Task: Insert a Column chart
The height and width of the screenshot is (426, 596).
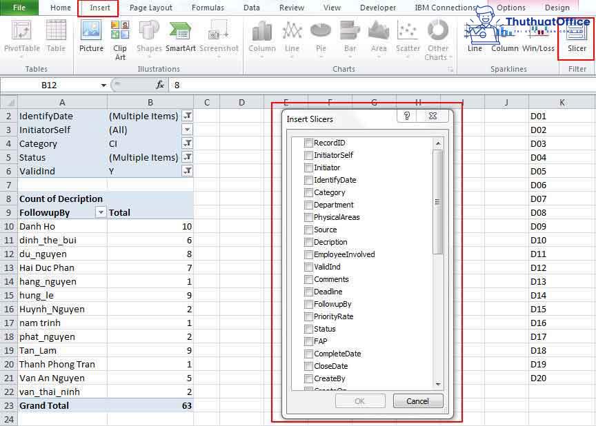Action: coord(261,38)
